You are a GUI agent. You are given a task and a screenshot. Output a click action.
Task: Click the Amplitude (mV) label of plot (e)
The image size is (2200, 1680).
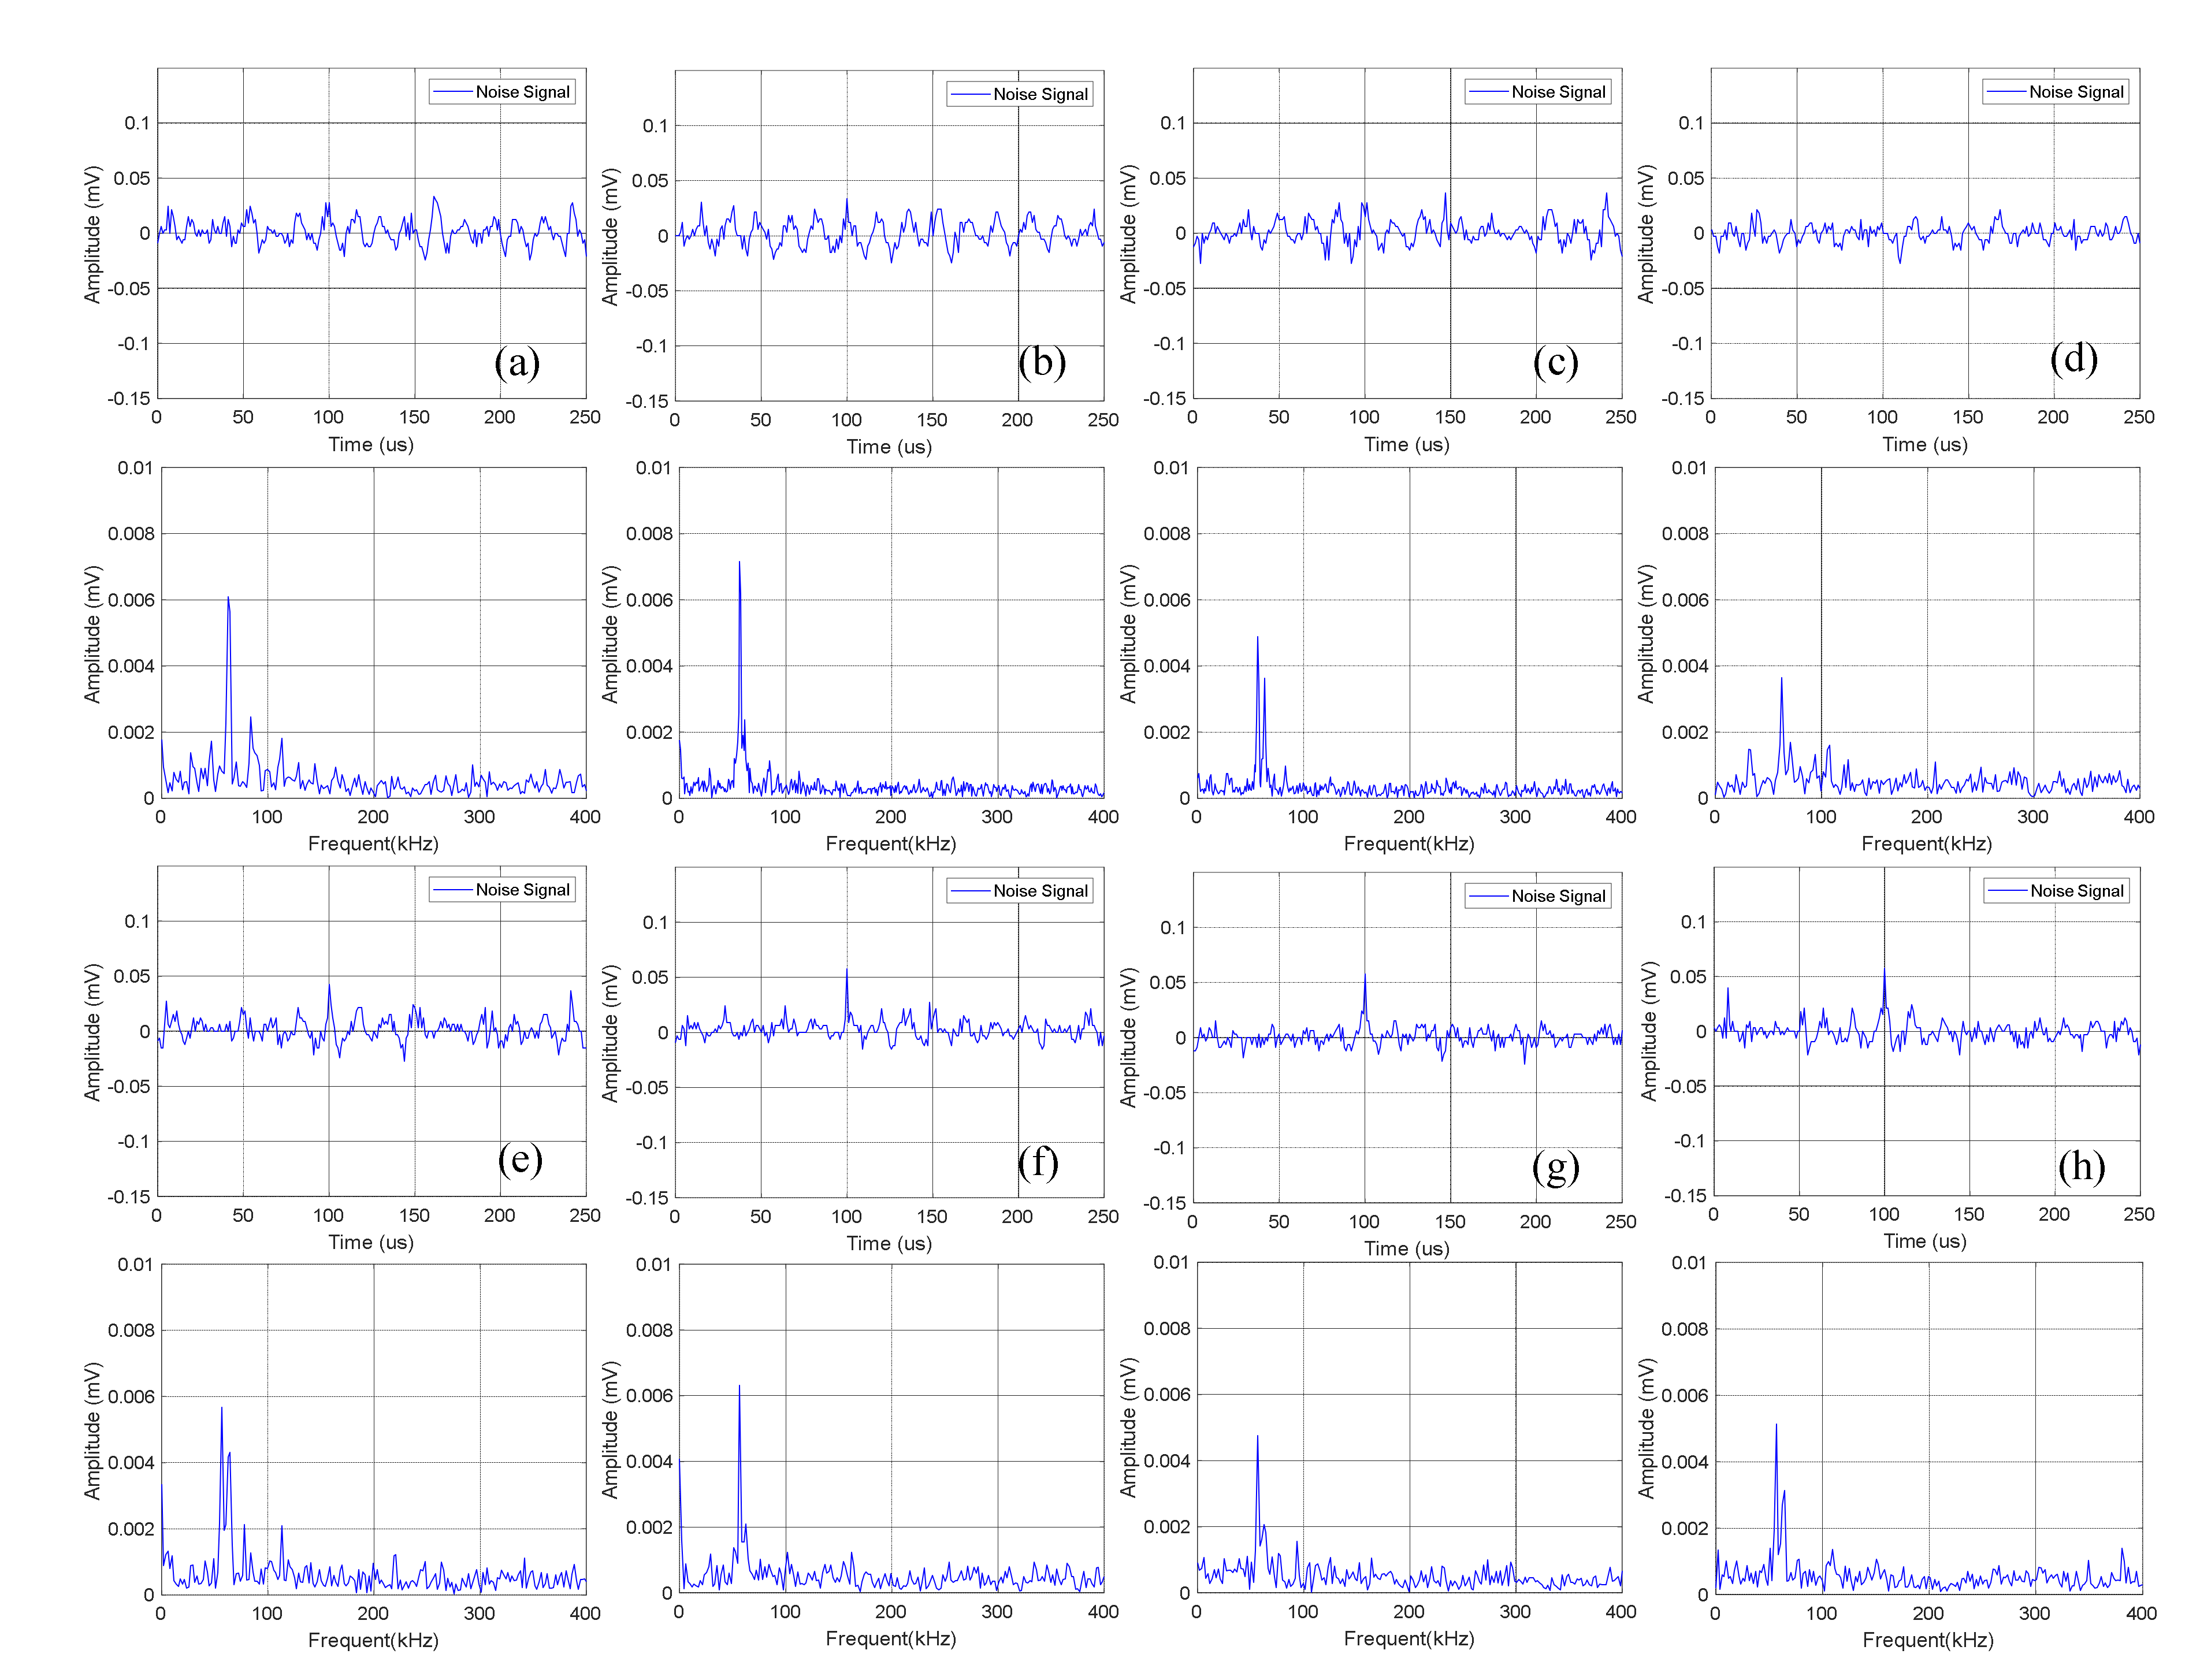[x=93, y=1032]
